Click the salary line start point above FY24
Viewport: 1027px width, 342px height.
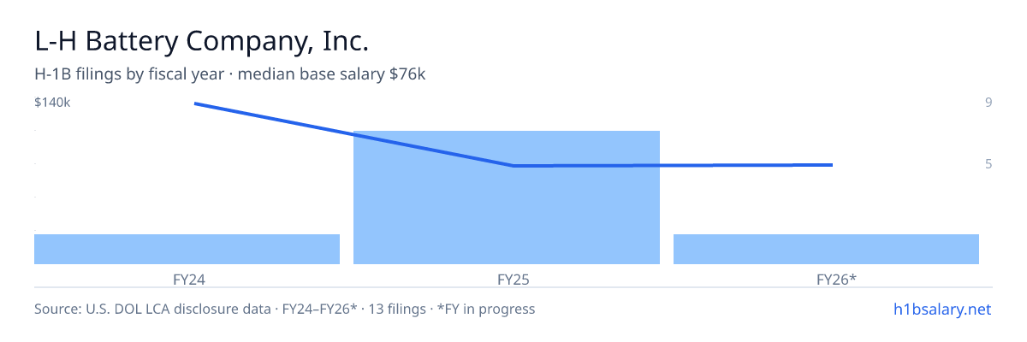195,103
